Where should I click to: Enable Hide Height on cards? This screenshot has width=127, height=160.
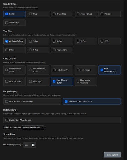[78, 70]
